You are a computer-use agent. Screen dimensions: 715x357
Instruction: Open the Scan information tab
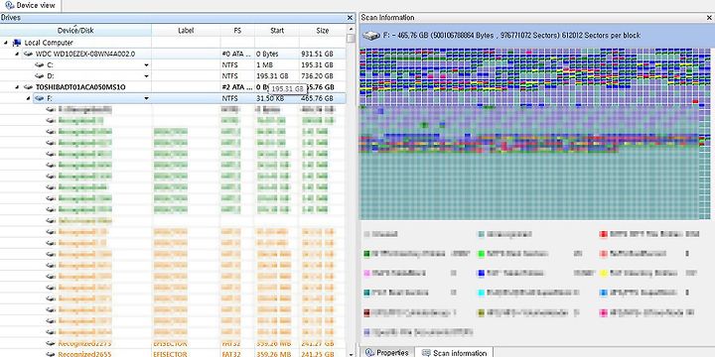coord(453,352)
